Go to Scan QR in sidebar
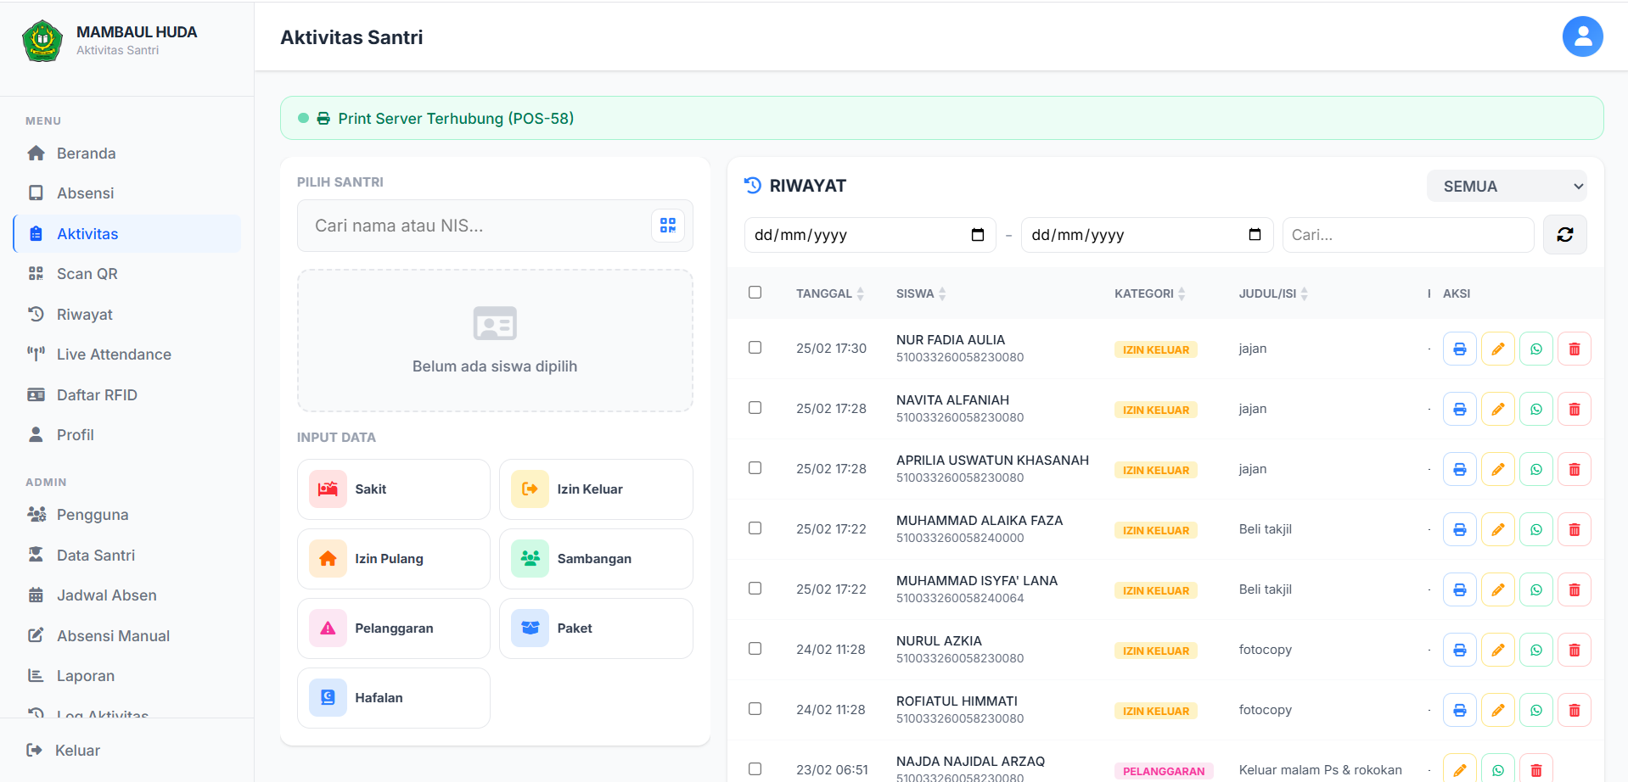1628x782 pixels. [87, 274]
